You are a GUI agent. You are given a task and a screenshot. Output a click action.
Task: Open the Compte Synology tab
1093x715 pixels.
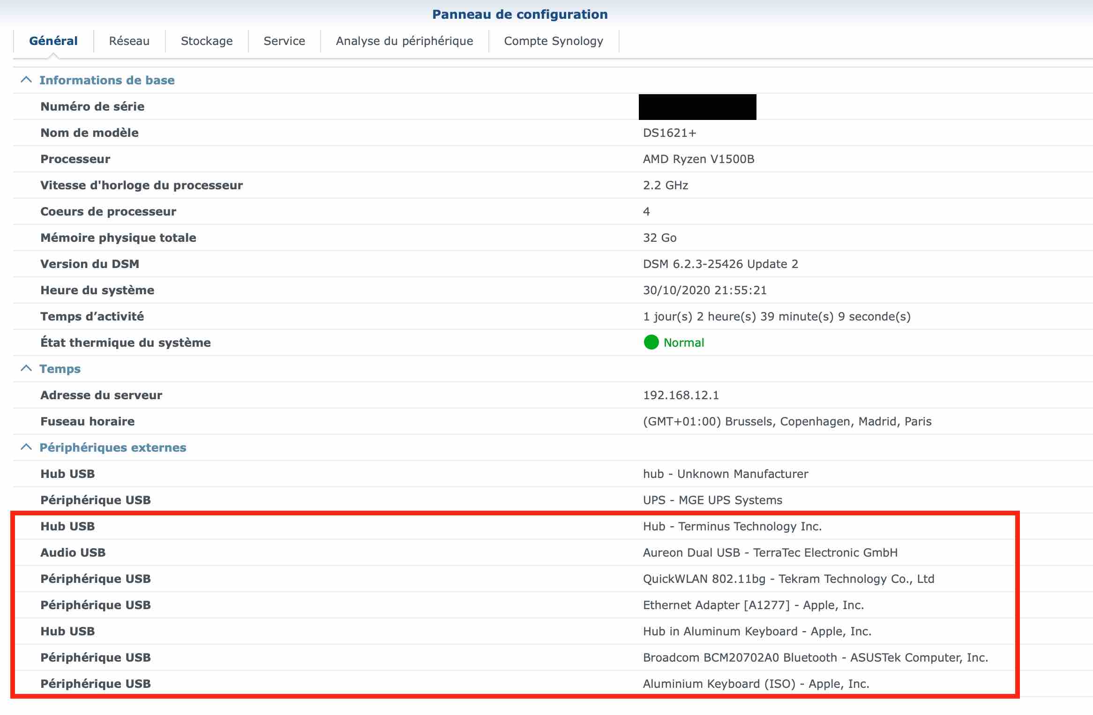click(x=553, y=41)
